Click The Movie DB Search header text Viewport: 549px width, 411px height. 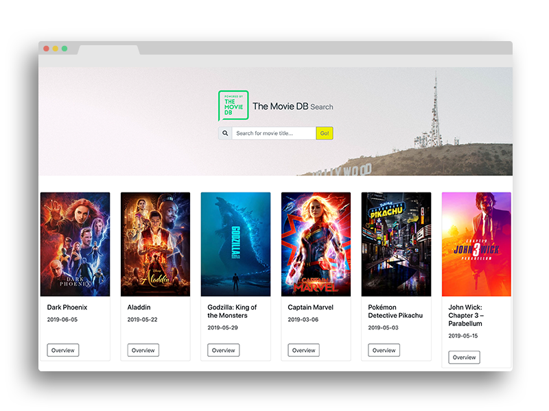click(292, 107)
